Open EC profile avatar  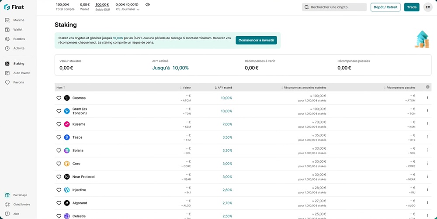tap(428, 7)
